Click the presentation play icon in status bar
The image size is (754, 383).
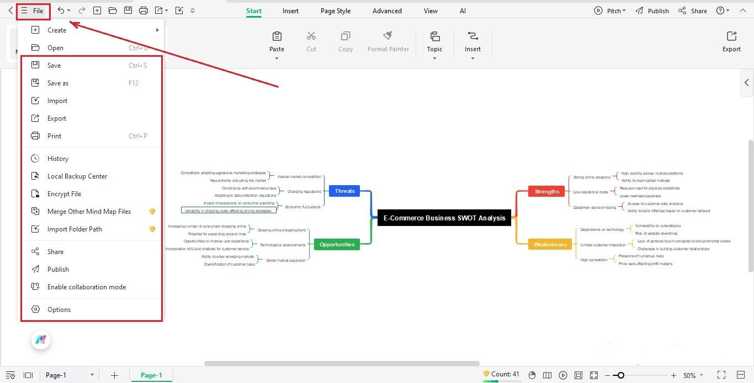point(562,375)
